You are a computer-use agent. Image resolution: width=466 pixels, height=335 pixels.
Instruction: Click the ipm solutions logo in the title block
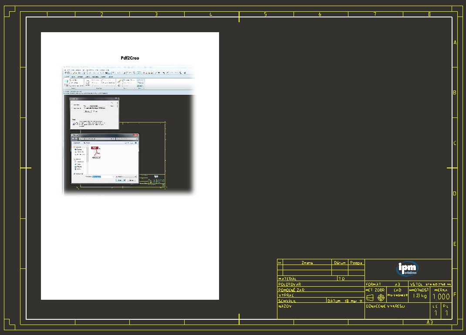(x=408, y=268)
